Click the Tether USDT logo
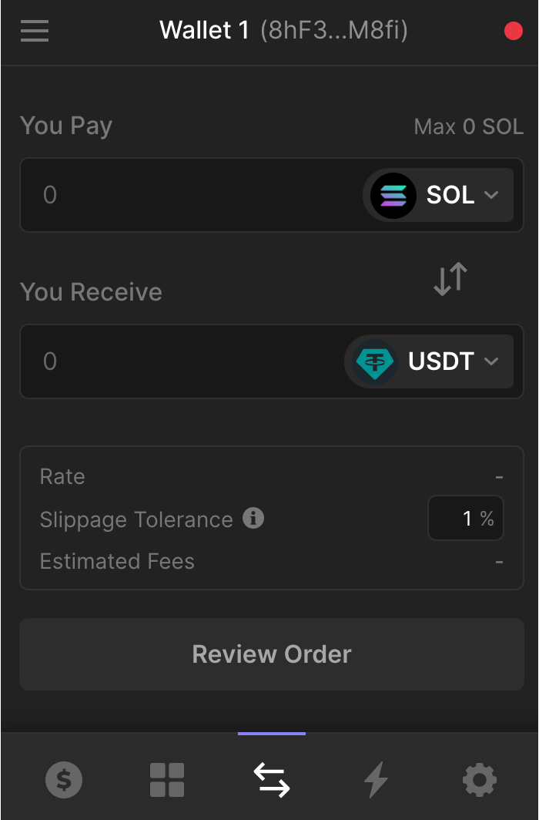This screenshot has height=820, width=539. 375,361
